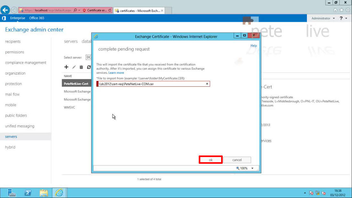Open protection in the left navigation
This screenshot has width=352, height=198.
(x=13, y=84)
